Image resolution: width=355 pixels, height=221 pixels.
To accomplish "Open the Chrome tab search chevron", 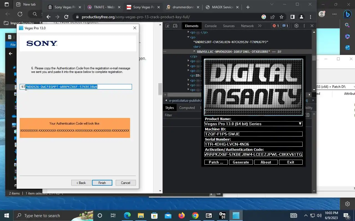I will 272,4.
